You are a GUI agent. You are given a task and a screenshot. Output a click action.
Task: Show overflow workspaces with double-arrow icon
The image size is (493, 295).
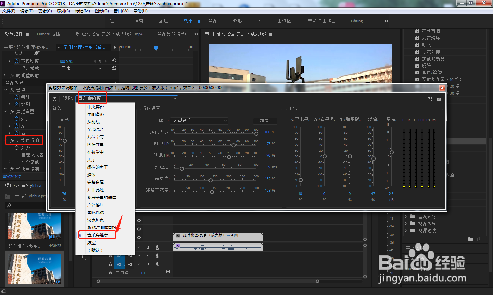386,21
